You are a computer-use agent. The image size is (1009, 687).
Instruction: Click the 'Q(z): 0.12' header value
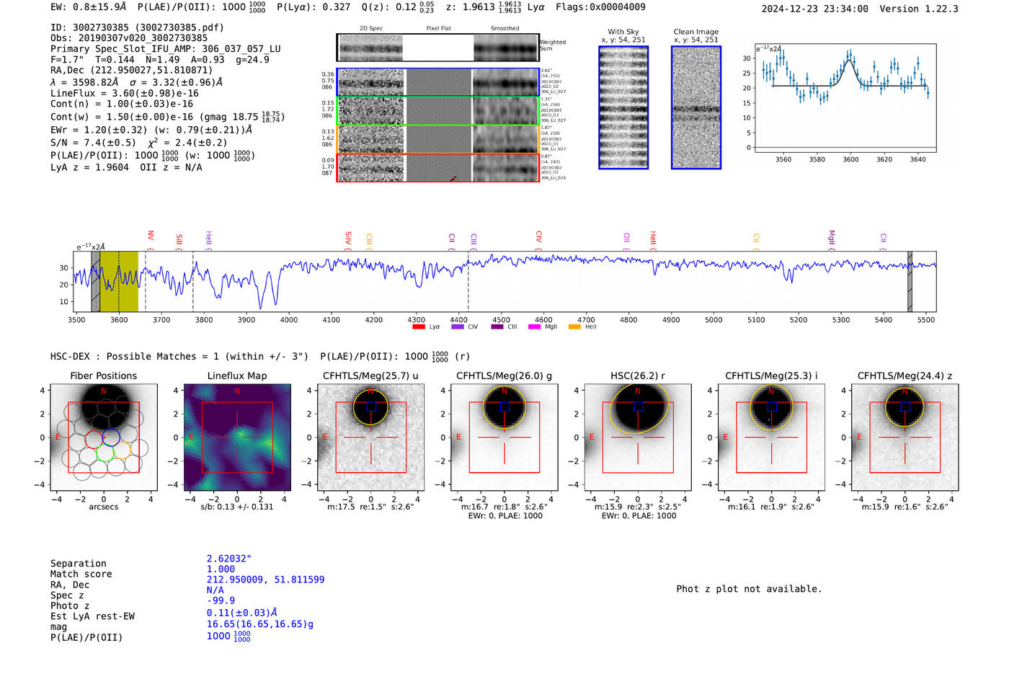point(388,6)
